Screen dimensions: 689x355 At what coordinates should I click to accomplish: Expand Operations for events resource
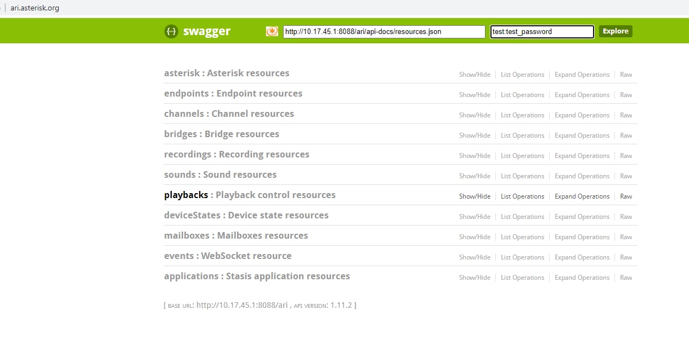click(582, 257)
